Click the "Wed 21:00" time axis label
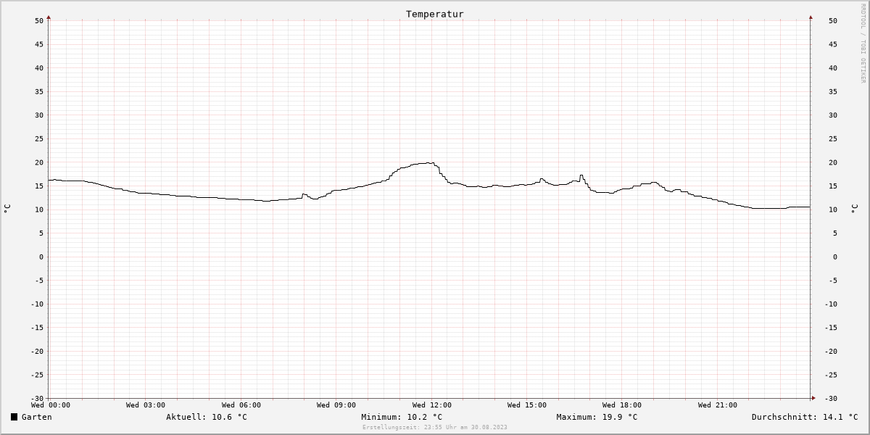This screenshot has height=435, width=870. (x=718, y=405)
